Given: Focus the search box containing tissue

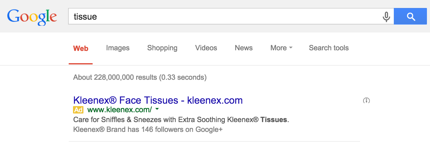Looking at the screenshot, I should [225, 16].
